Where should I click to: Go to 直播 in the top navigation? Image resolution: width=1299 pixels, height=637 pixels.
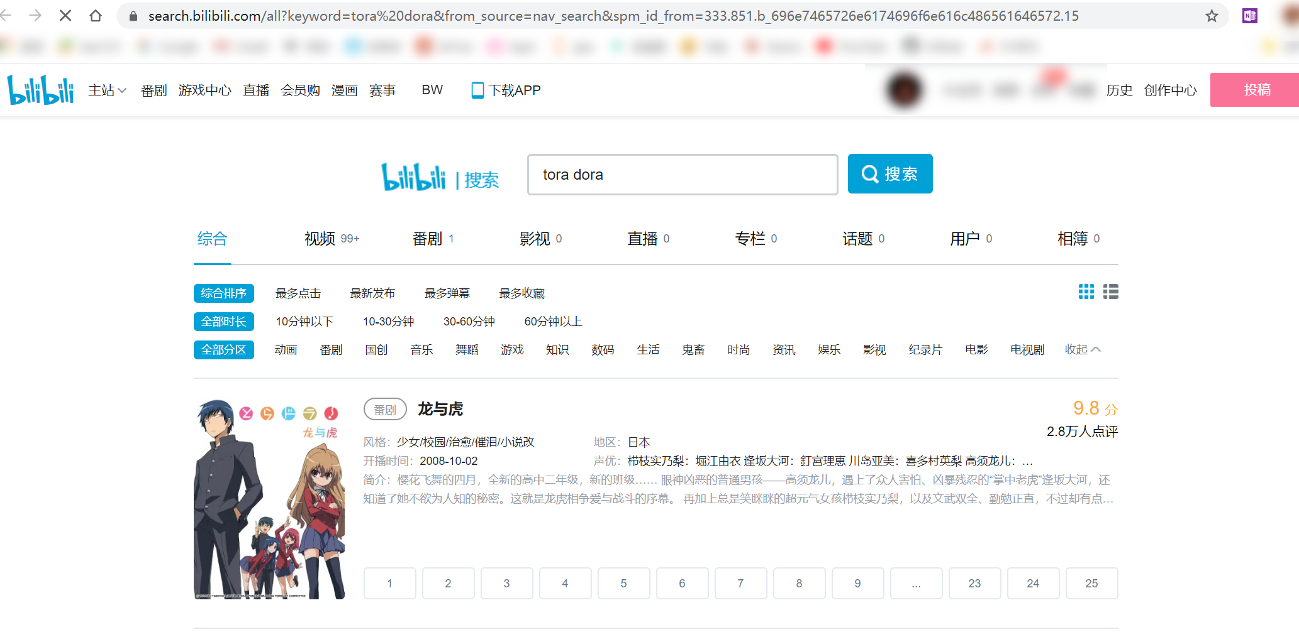256,90
